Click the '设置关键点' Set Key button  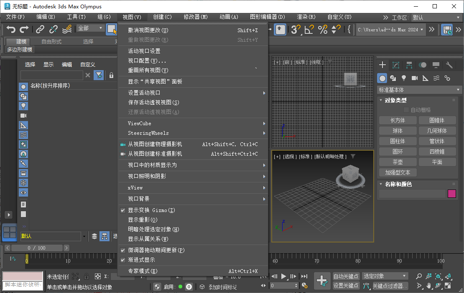346,285
